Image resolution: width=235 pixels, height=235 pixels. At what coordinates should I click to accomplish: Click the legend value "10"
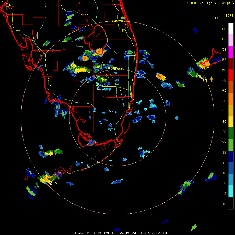click(224, 173)
